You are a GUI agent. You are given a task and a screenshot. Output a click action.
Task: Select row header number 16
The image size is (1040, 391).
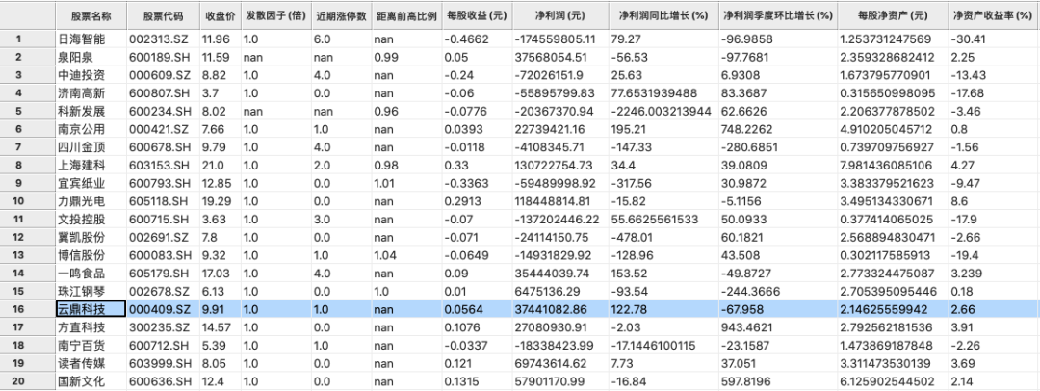27,308
